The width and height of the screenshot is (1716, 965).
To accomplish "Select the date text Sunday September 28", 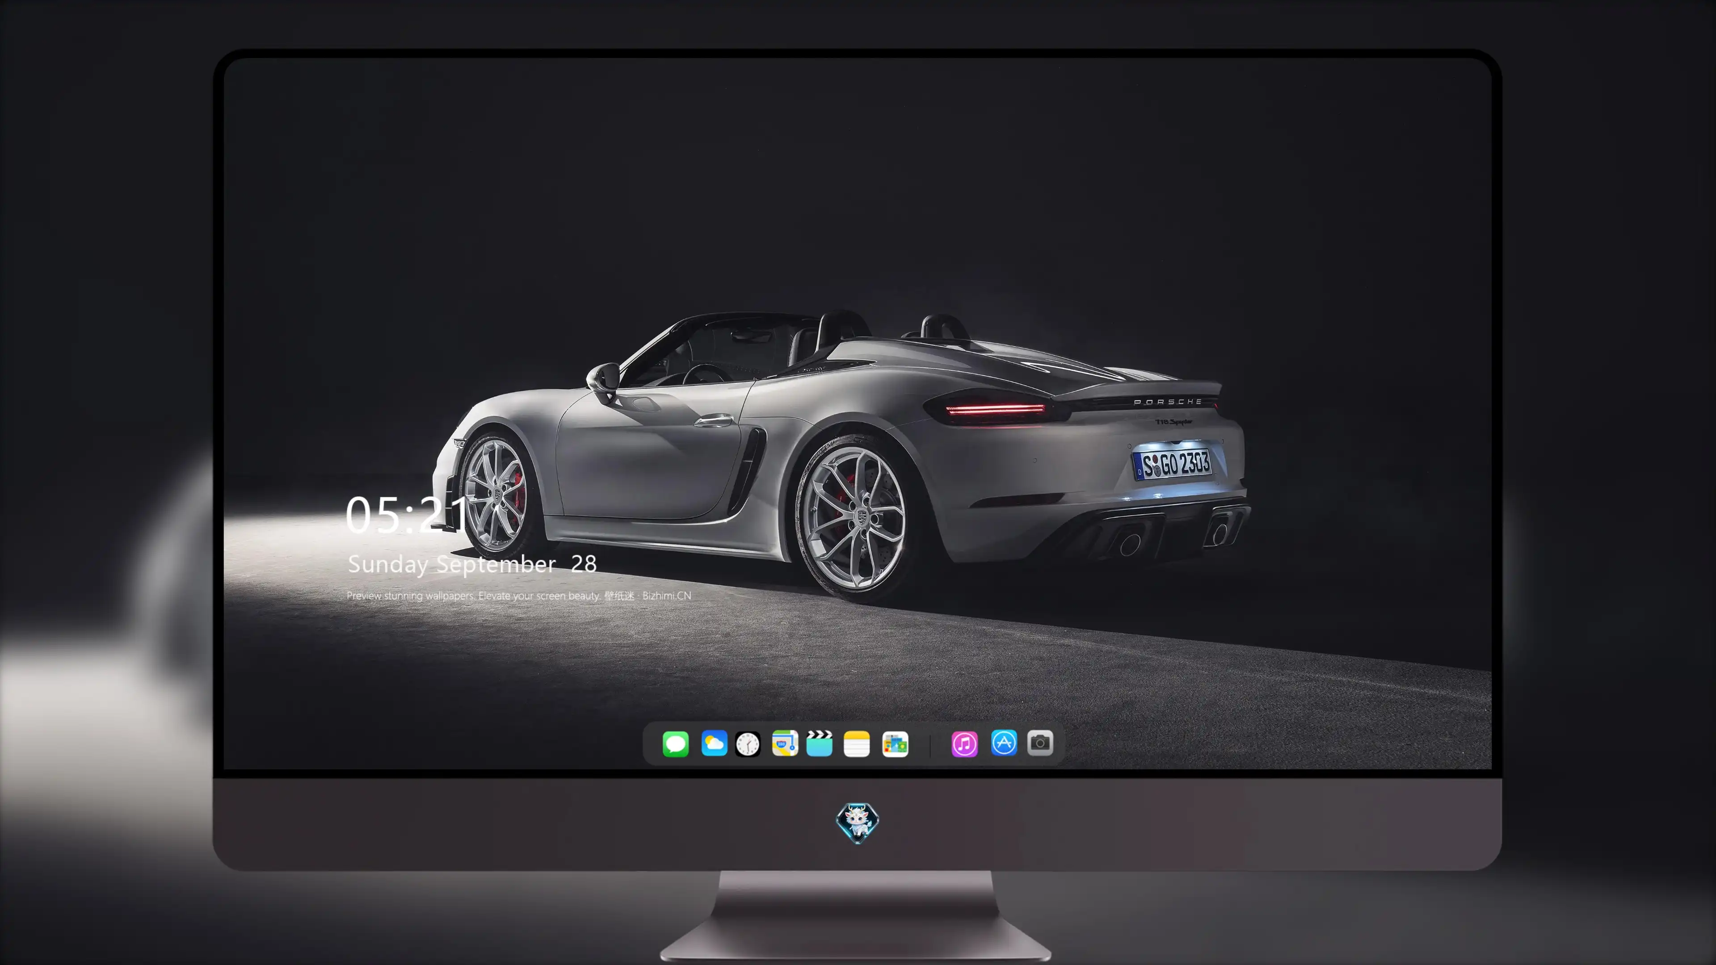I will [472, 564].
